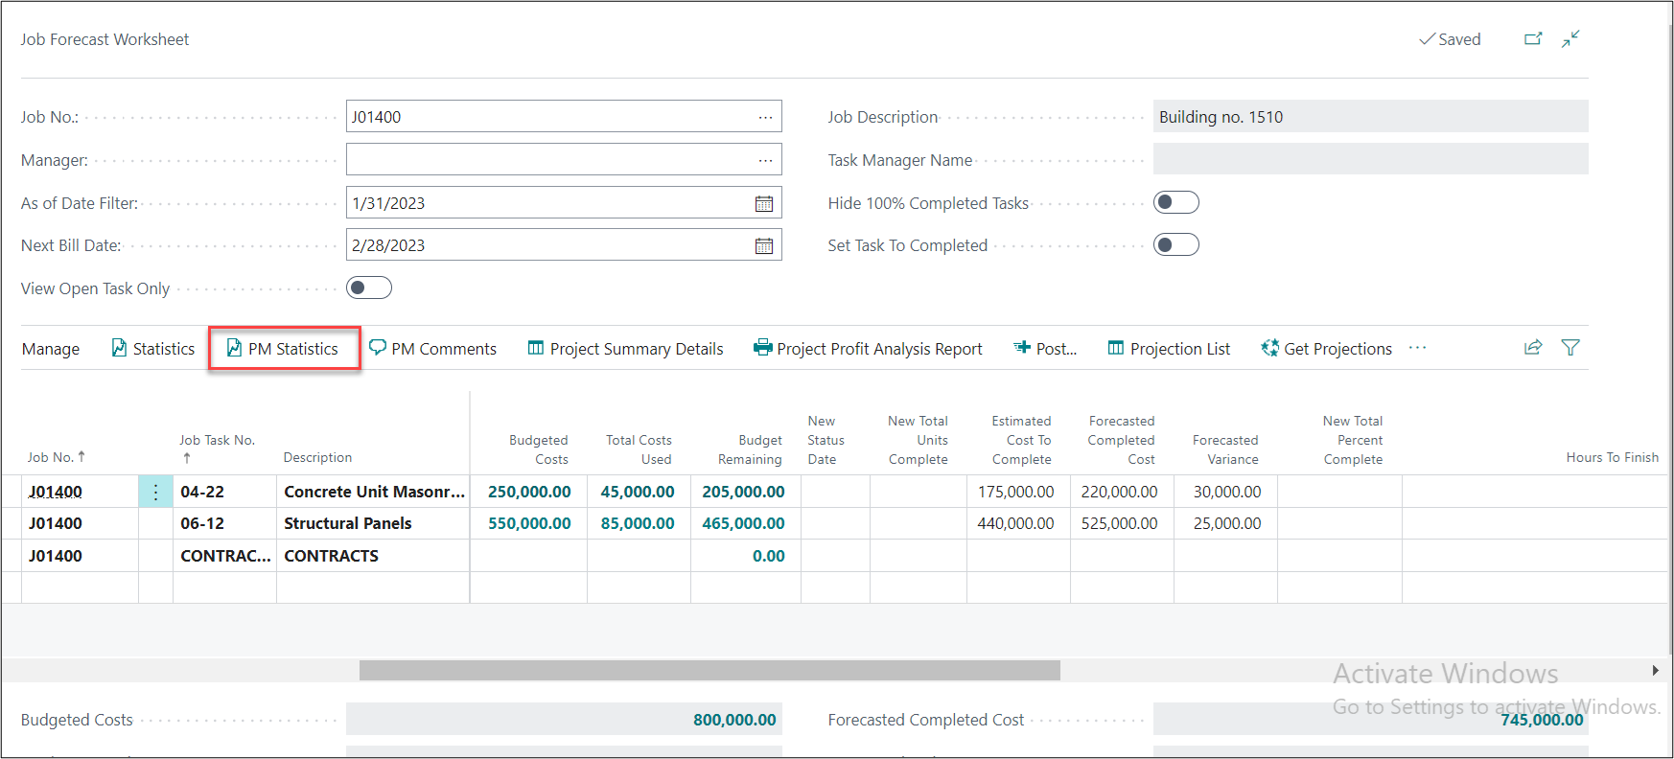Click the share icon above the grid
The width and height of the screenshot is (1674, 759).
[x=1533, y=348]
